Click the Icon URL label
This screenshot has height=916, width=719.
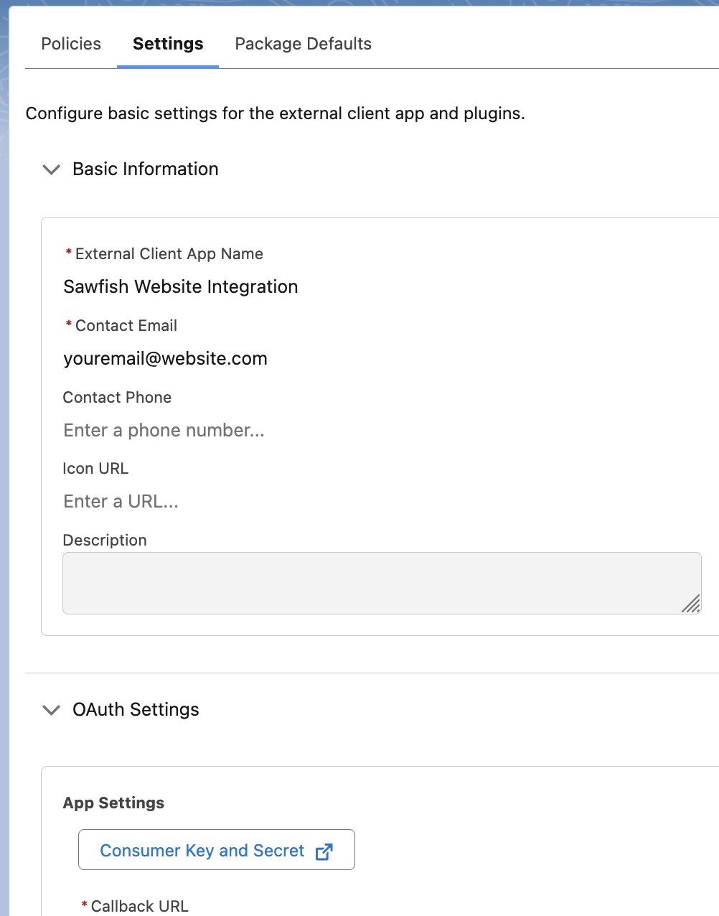(x=95, y=468)
